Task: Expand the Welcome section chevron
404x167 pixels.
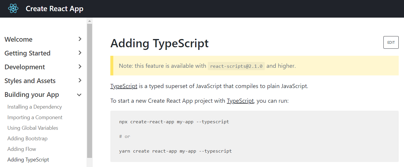Action: (80, 39)
